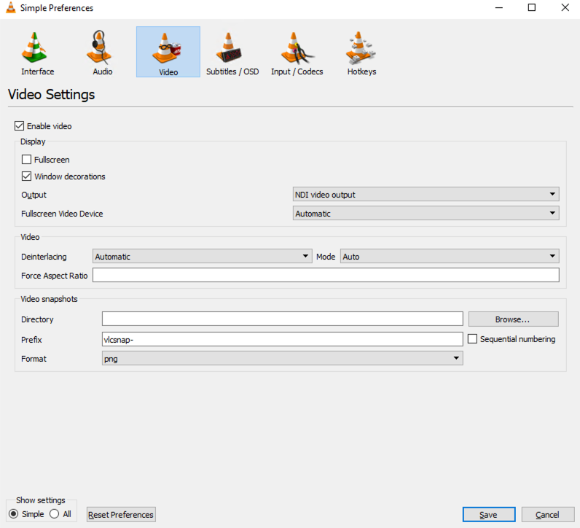Click the Save button
This screenshot has height=528, width=580.
pyautogui.click(x=488, y=515)
